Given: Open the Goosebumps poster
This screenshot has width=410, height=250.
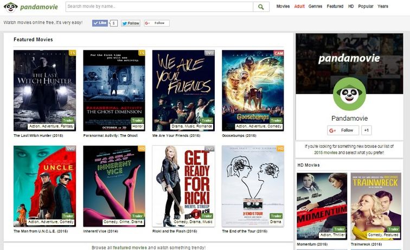Looking at the screenshot, I should point(253,90).
